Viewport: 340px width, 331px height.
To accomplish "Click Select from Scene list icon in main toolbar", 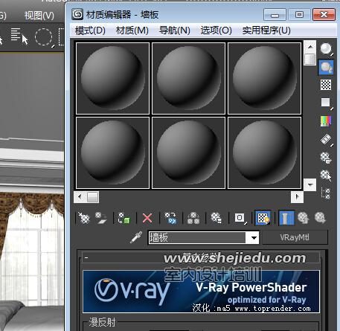I will (19, 36).
